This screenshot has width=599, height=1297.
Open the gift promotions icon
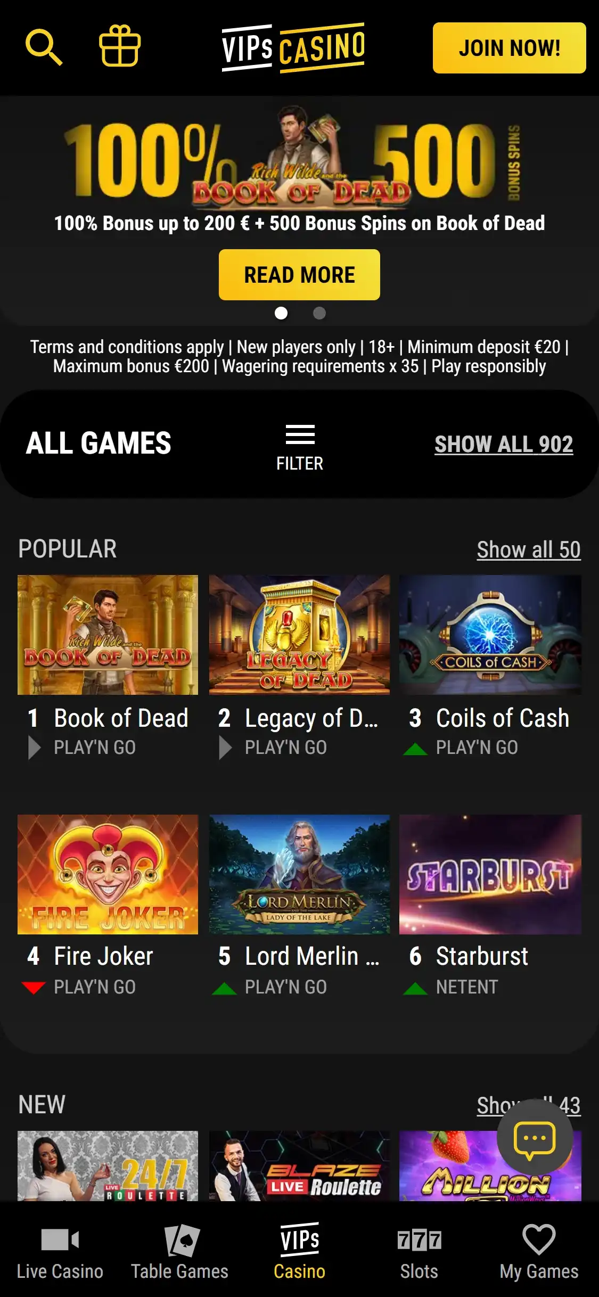[x=120, y=46]
